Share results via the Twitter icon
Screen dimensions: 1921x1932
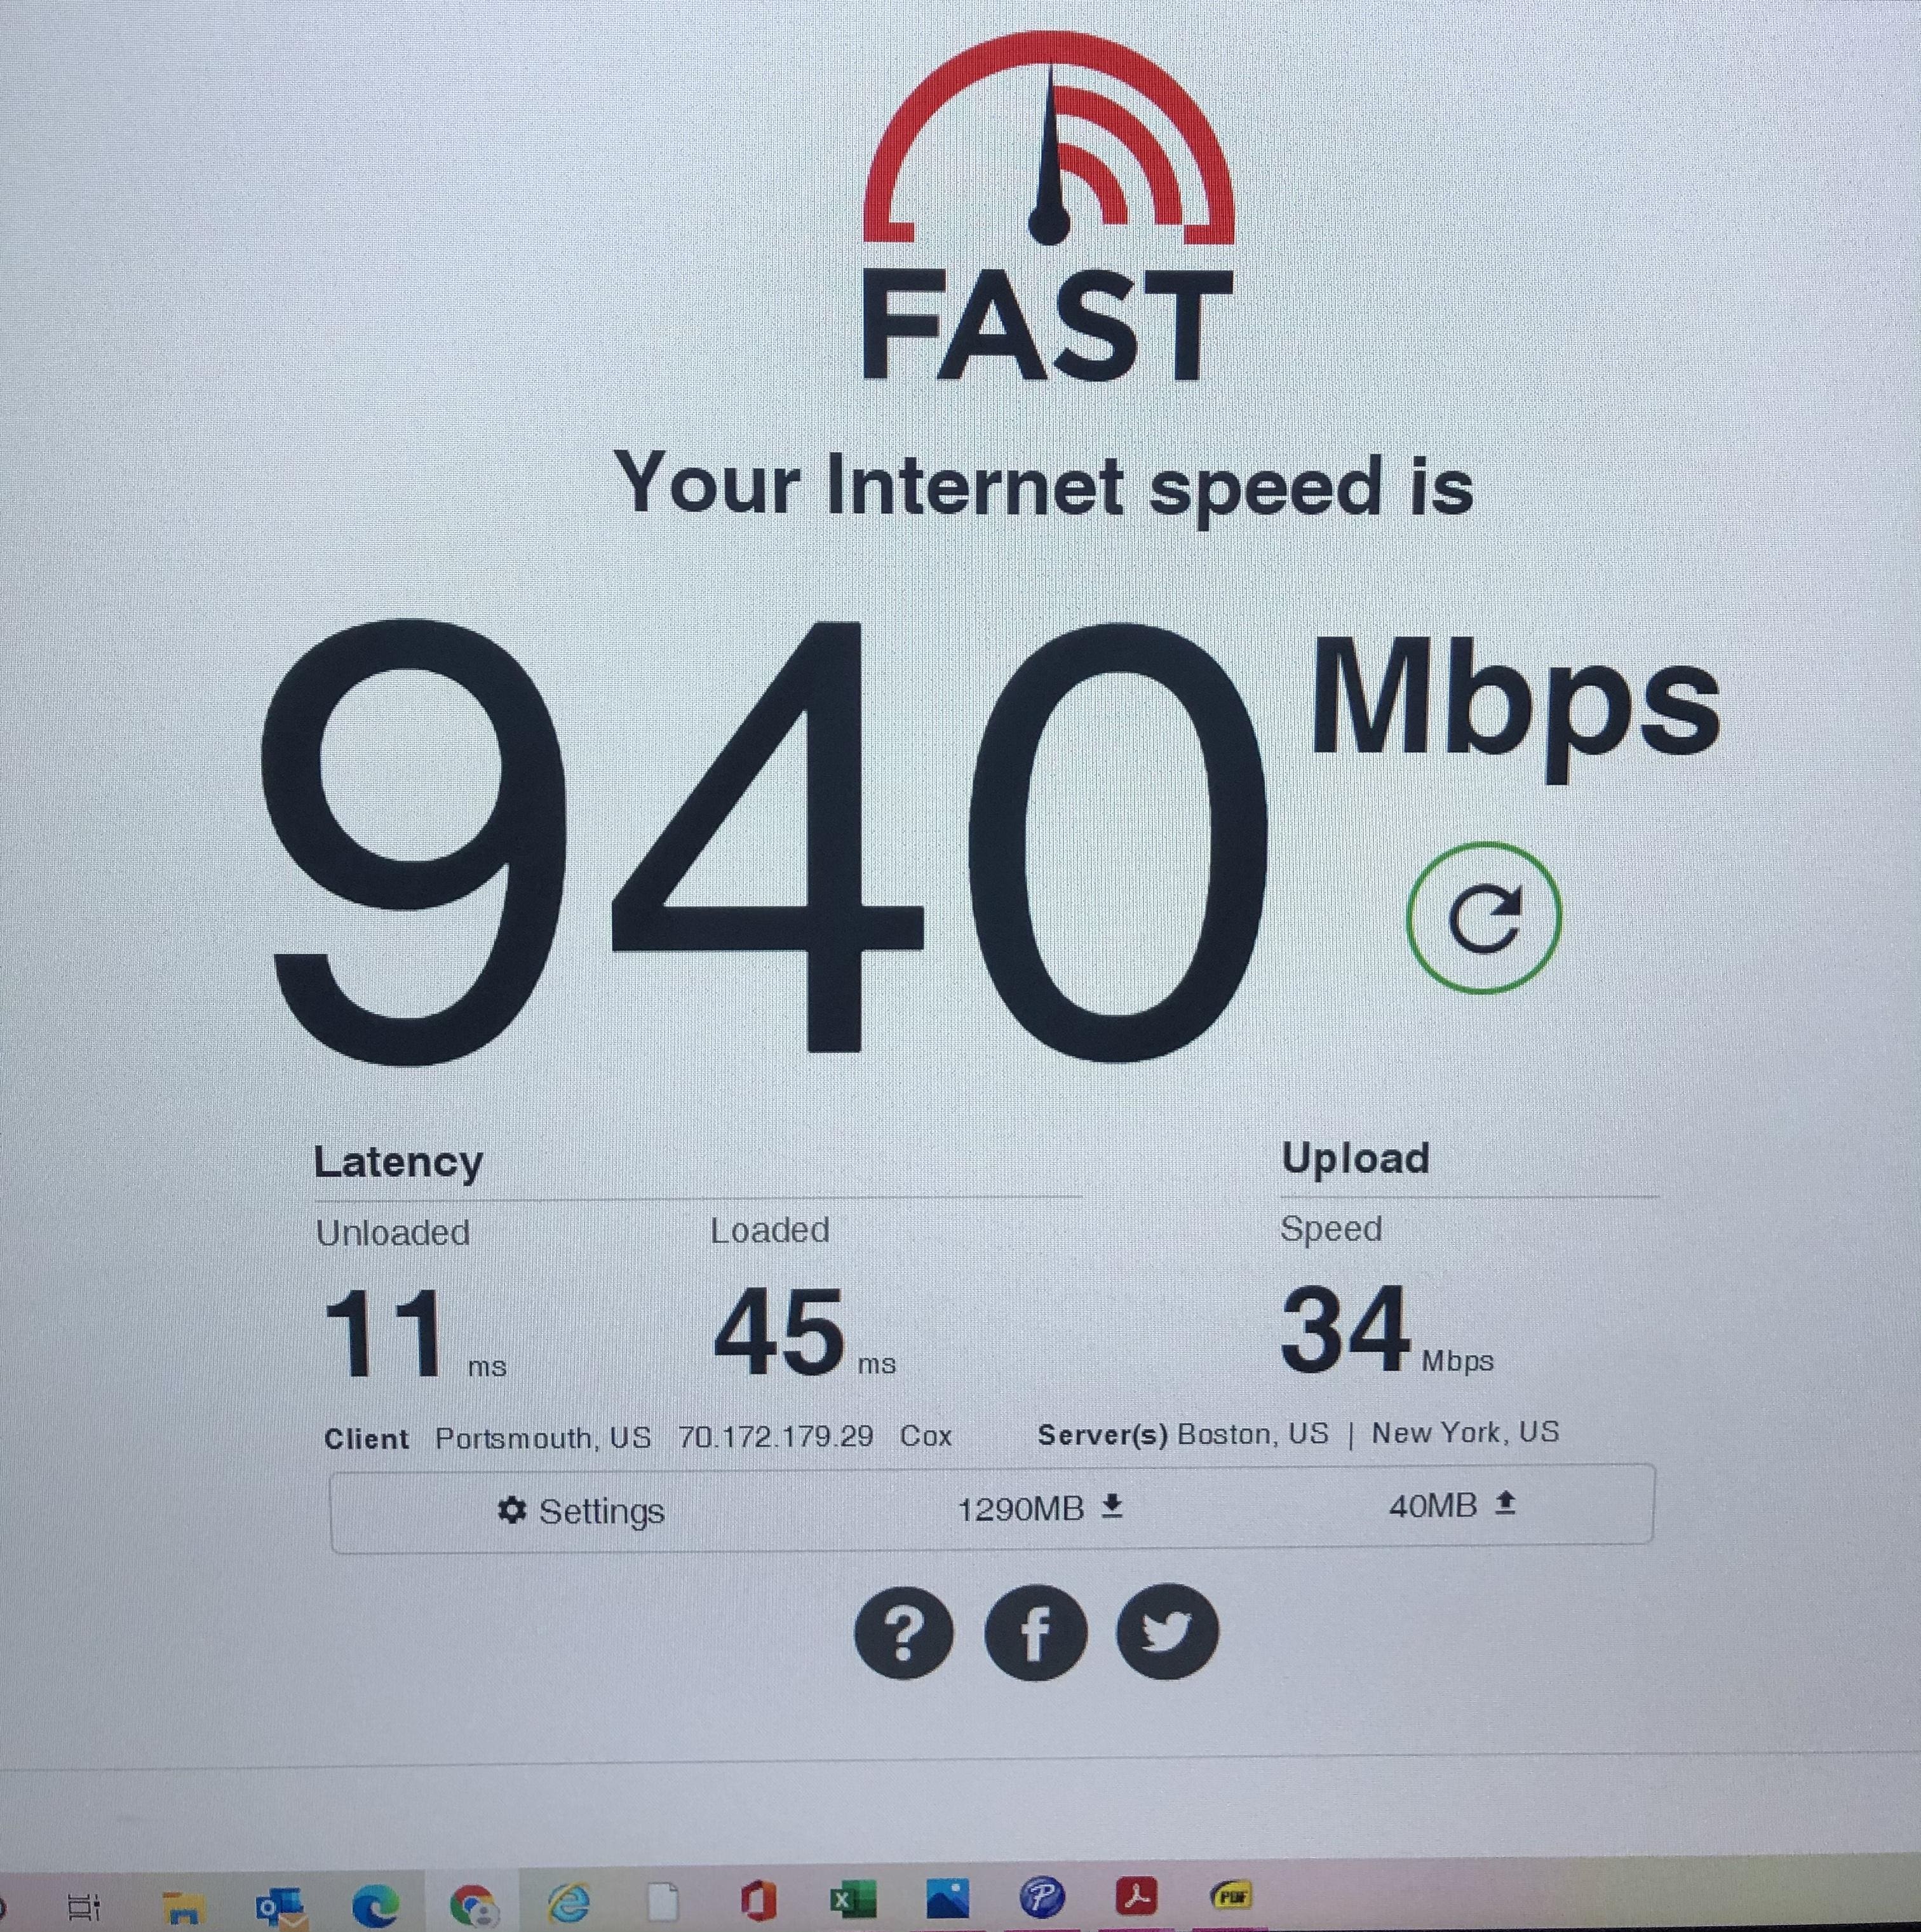click(x=1167, y=1631)
